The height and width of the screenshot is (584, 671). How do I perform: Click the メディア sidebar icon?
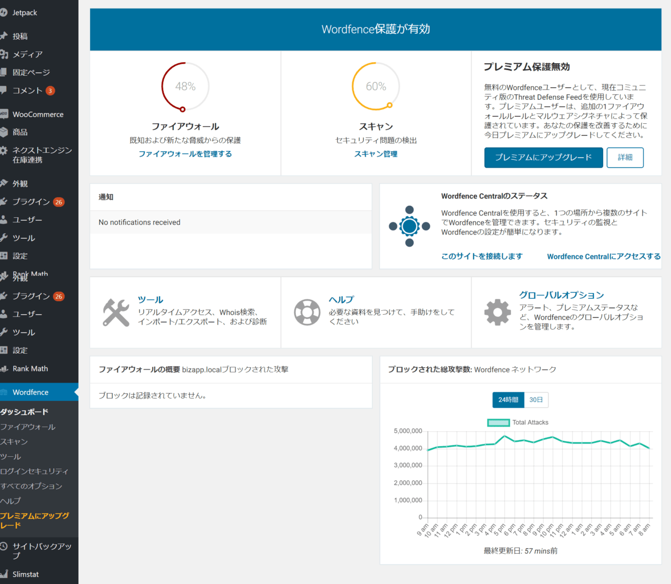(3, 54)
